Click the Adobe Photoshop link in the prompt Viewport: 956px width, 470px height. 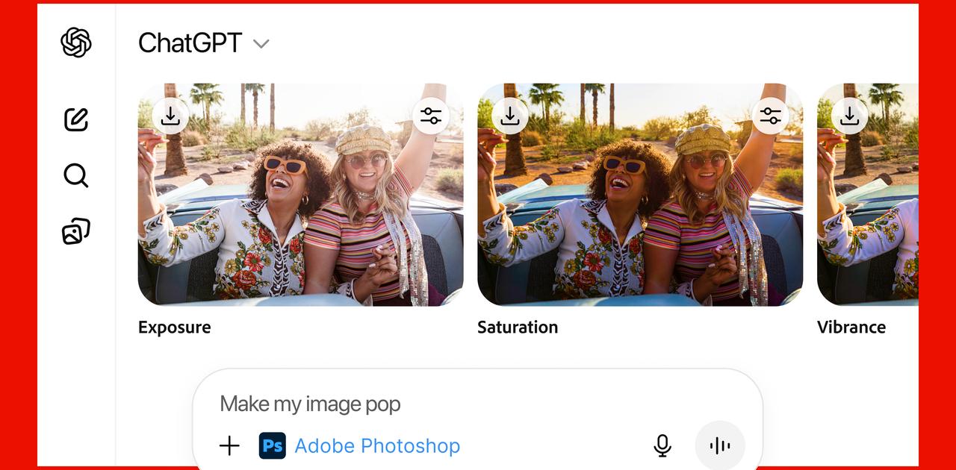click(377, 446)
